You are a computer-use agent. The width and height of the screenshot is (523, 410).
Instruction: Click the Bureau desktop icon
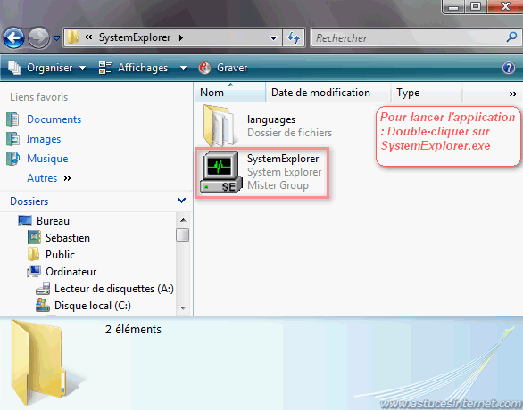[x=25, y=220]
